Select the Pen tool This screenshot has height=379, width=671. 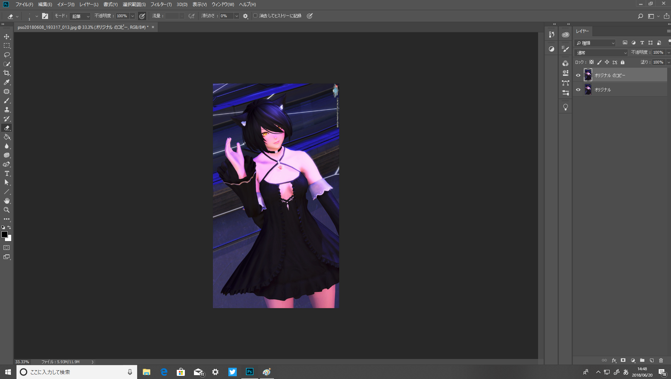click(7, 164)
